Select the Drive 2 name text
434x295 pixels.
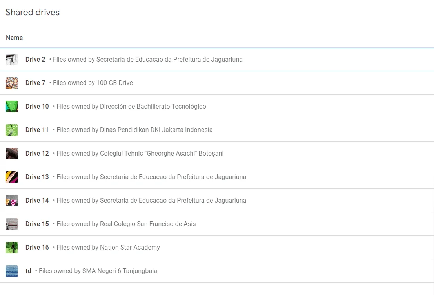[x=35, y=60]
